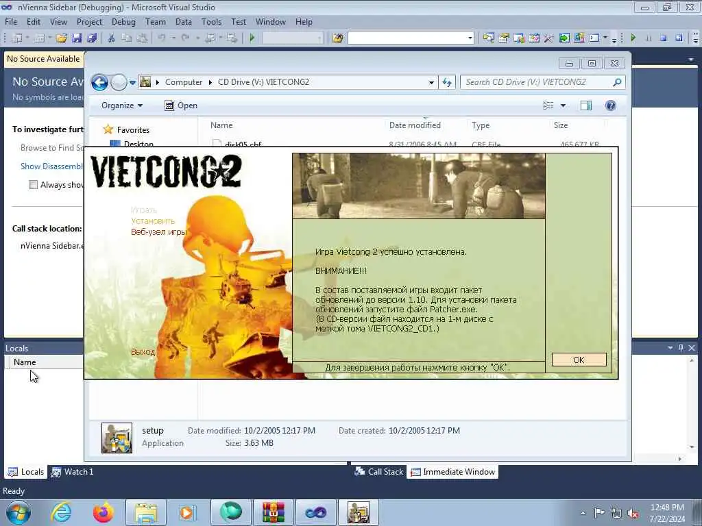Image resolution: width=702 pixels, height=526 pixels.
Task: Click the Add New Item toolbar icon
Action: coord(39,38)
